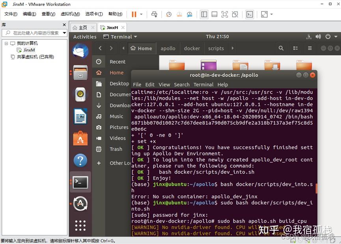Viewport: 341px width, 244px height.
Task: Open Thunderbird from the Ubuntu dock
Action: tap(80, 51)
